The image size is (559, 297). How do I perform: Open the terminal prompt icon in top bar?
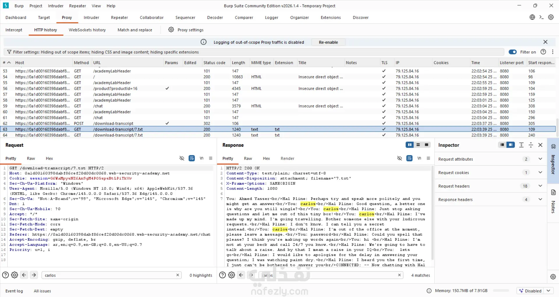pyautogui.click(x=542, y=17)
